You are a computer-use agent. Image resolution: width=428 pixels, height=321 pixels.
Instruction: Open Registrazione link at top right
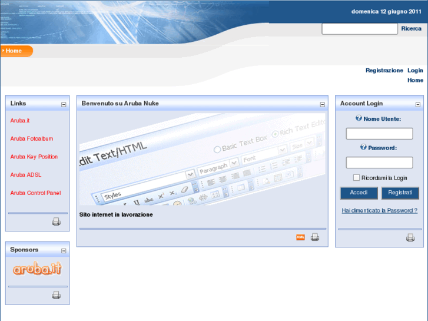pos(384,71)
